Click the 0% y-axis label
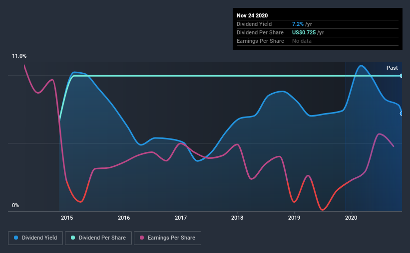The image size is (410, 253). (15, 206)
